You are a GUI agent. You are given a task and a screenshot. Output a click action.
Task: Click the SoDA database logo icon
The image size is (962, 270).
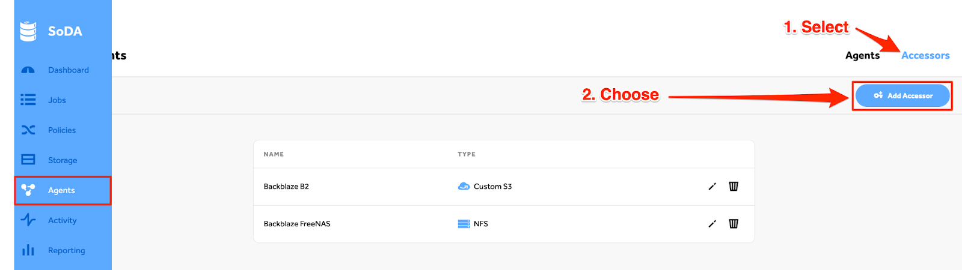[28, 31]
